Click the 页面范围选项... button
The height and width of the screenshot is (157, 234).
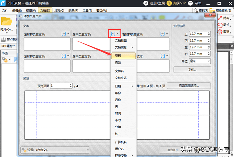point(189,86)
